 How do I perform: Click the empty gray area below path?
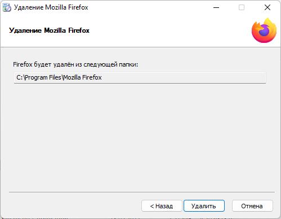point(140,135)
